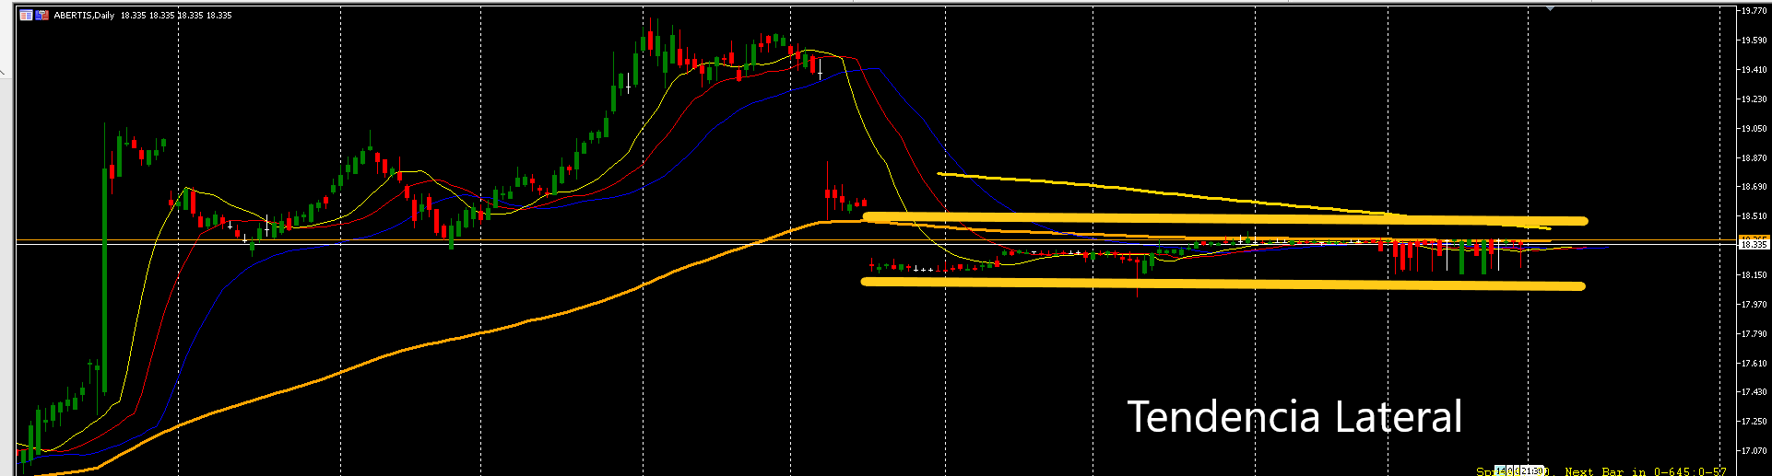Click the red-and-white table icon at chart top-left
The image size is (1772, 476).
pyautogui.click(x=26, y=15)
